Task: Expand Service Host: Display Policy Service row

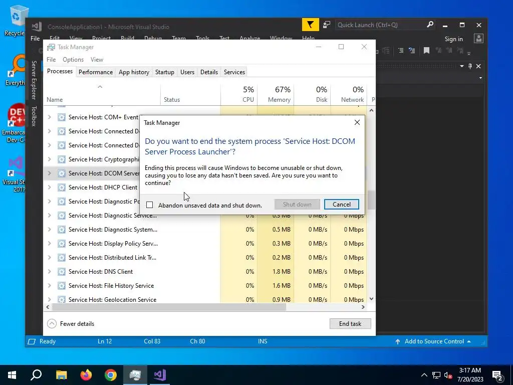Action: [x=50, y=243]
